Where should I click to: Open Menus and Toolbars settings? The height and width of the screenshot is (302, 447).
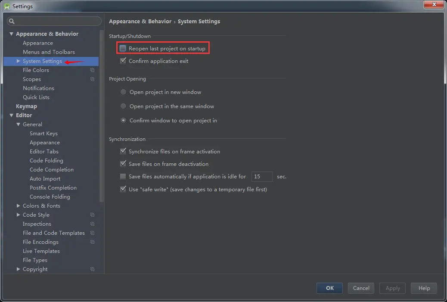tap(49, 52)
